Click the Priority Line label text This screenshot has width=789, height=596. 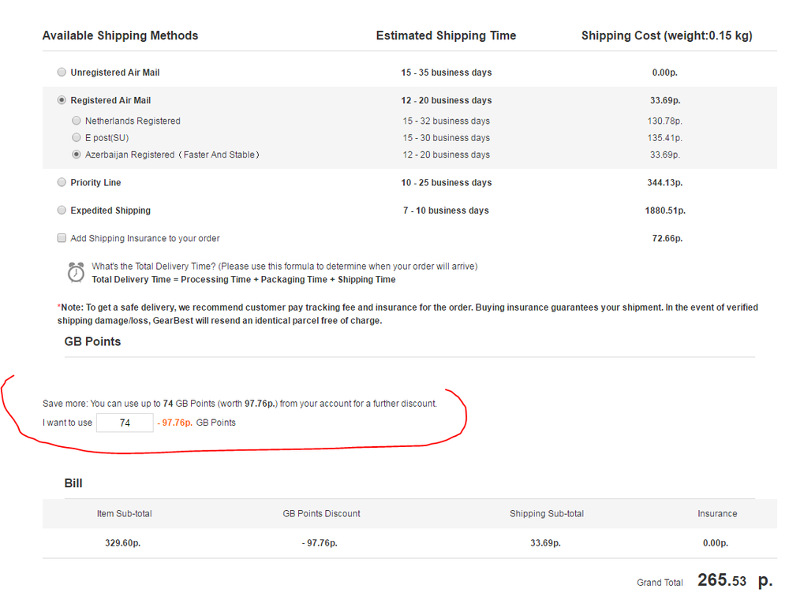point(95,183)
